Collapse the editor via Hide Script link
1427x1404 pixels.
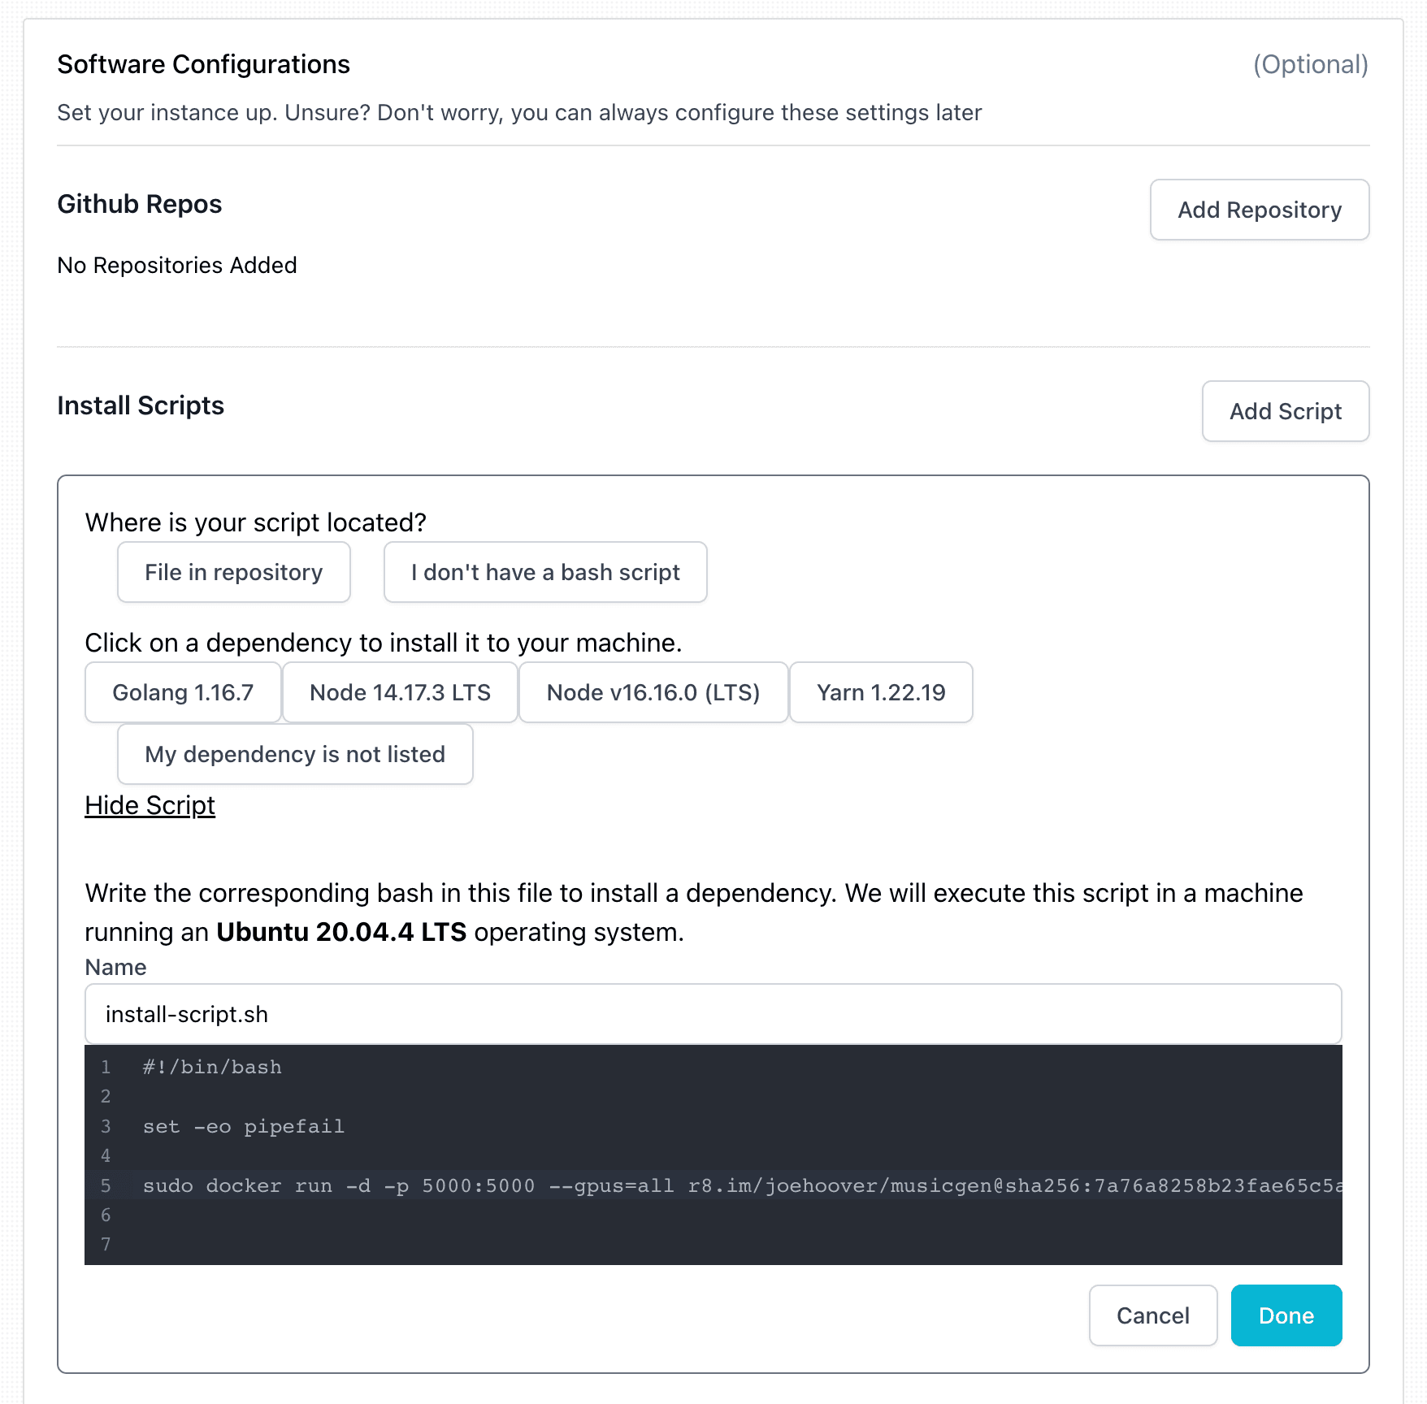pos(150,805)
